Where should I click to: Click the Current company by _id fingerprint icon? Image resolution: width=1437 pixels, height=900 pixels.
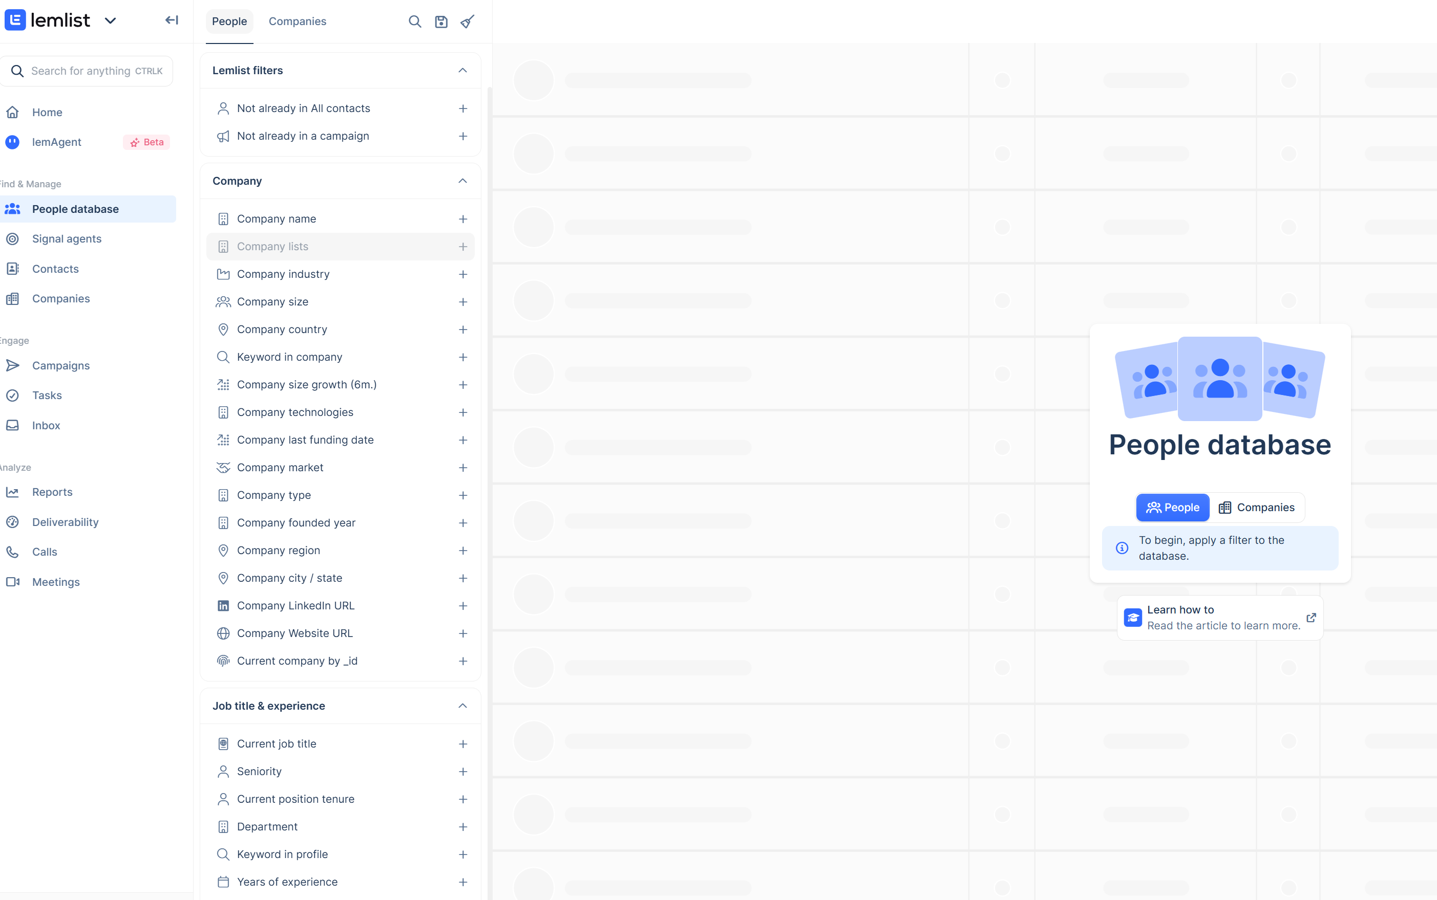coord(223,661)
